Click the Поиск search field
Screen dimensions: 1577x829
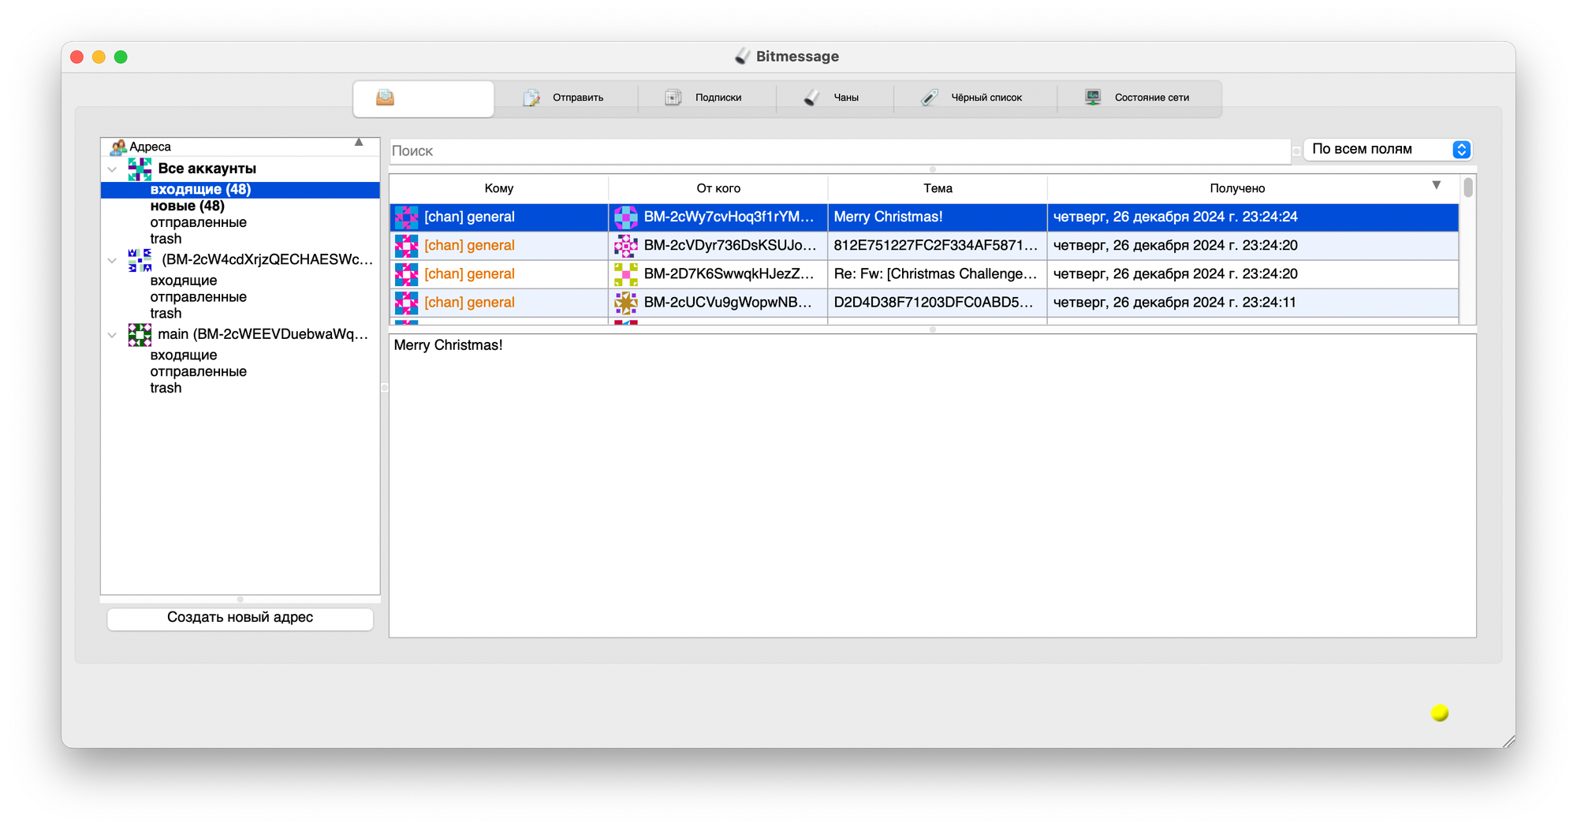[839, 151]
